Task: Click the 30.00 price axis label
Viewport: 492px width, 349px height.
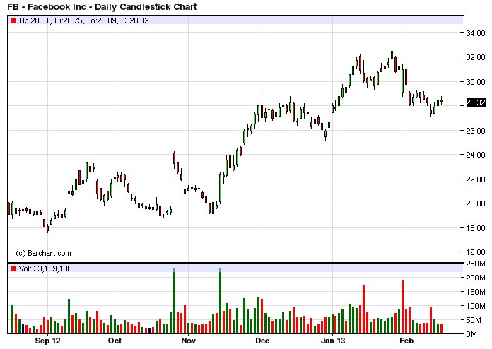Action: [x=476, y=82]
